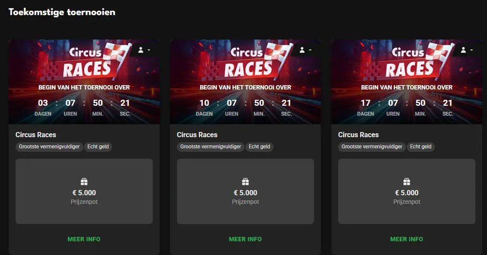Viewport: 487px width, 255px height.
Task: Open MEER INFO on the middle tournament
Action: tap(245, 239)
